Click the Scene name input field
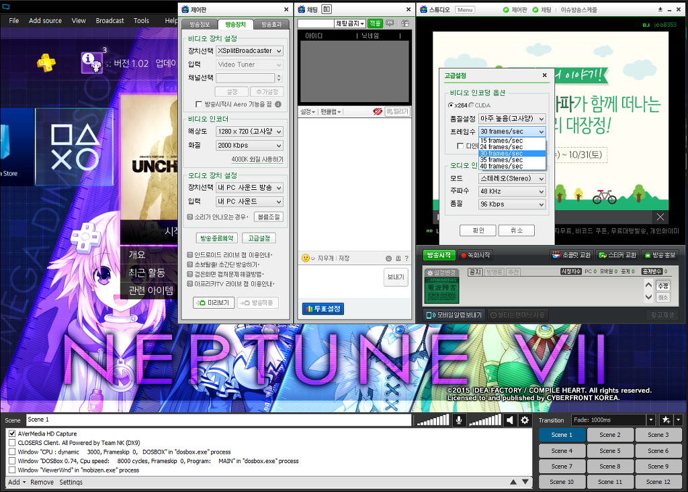Viewport: 688px width, 492px height. (218, 420)
